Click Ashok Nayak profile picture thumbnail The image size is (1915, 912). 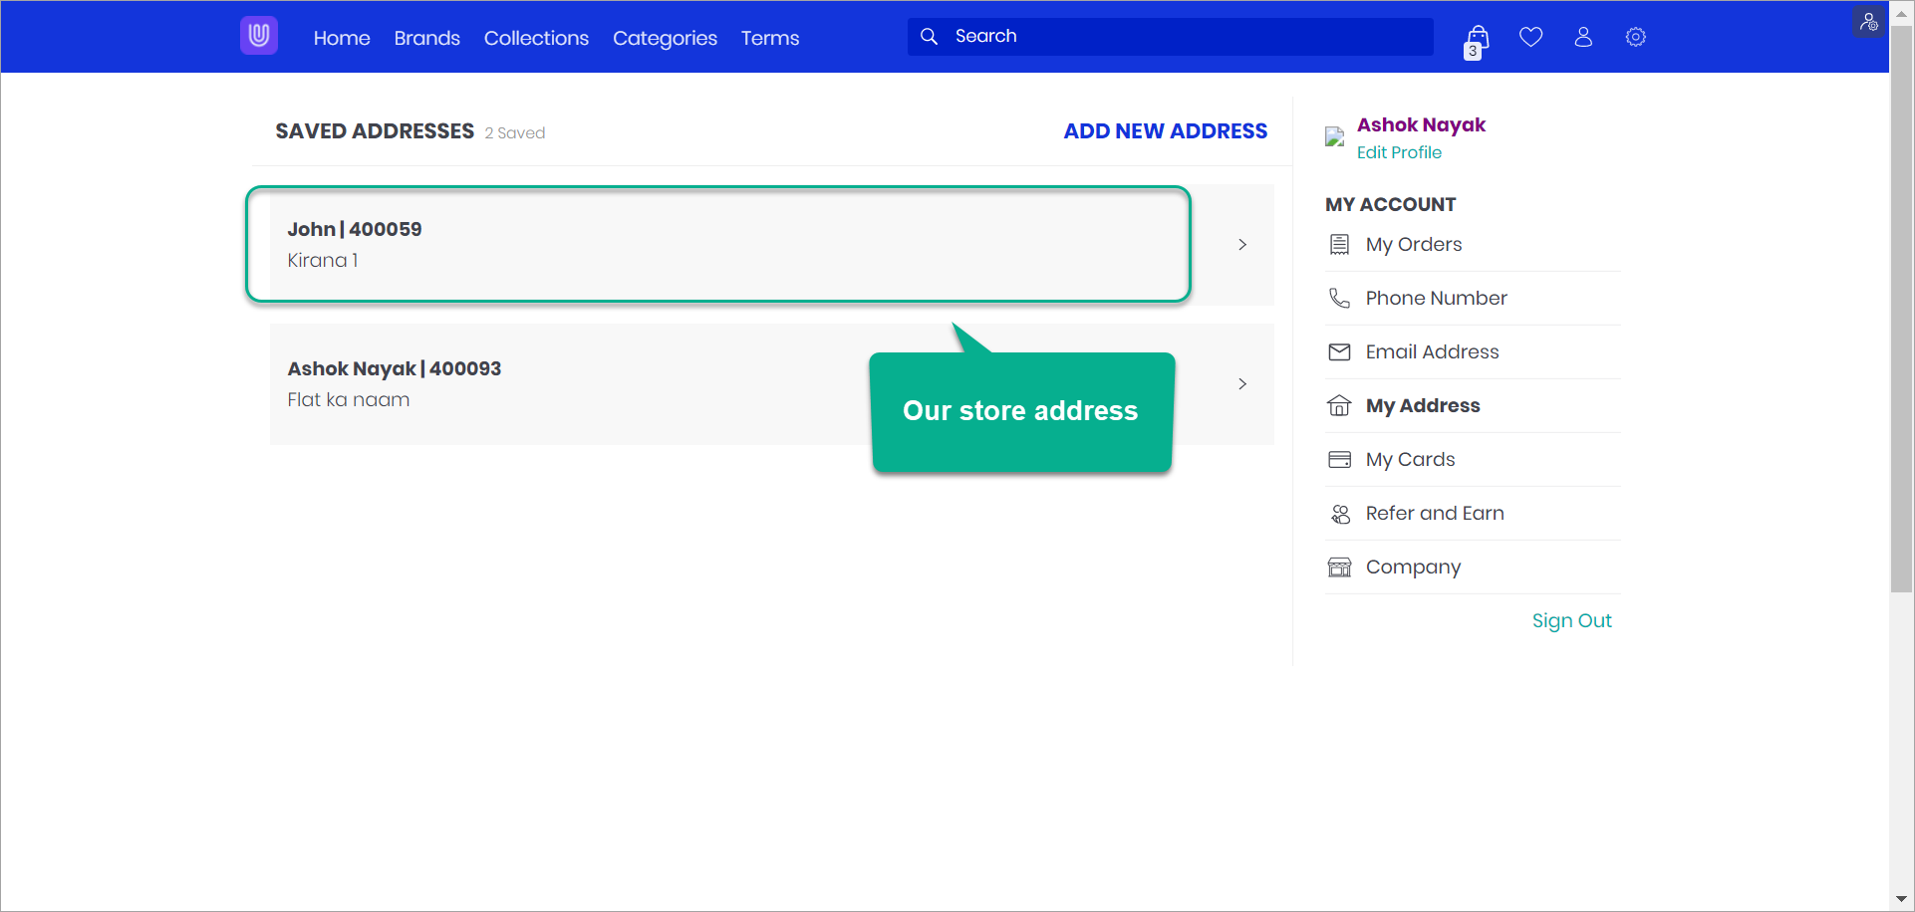tap(1335, 137)
